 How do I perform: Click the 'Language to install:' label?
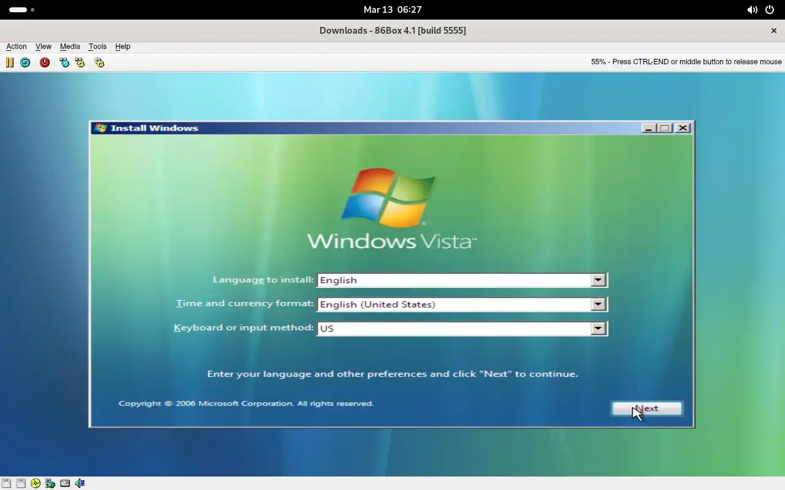point(263,280)
